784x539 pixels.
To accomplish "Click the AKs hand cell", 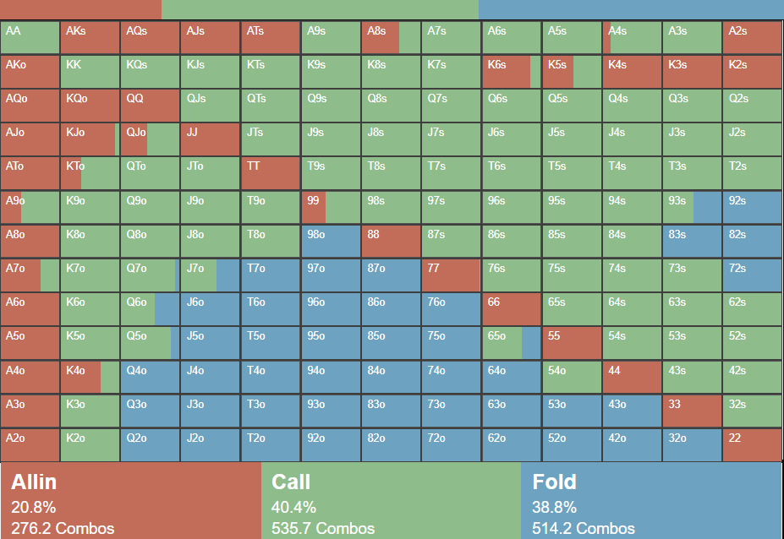I will tap(90, 38).
